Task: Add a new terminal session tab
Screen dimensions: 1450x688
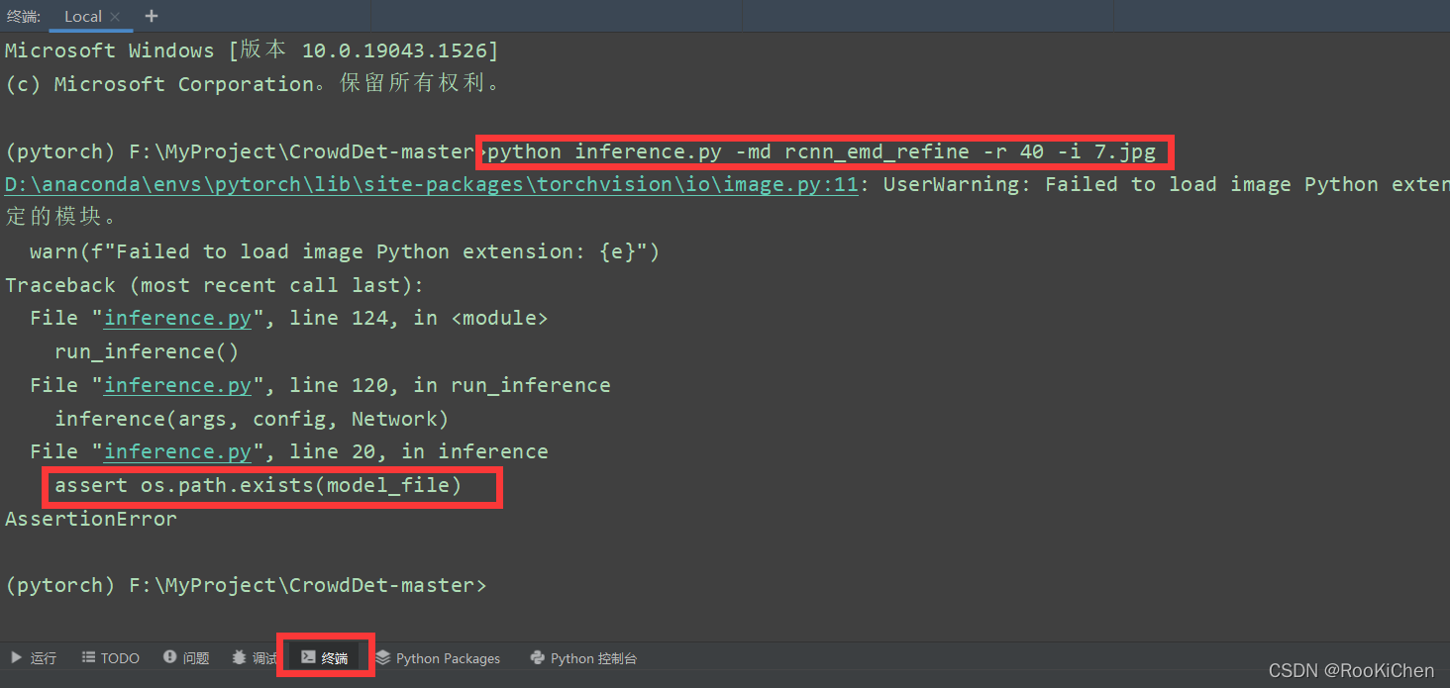Action: point(151,16)
